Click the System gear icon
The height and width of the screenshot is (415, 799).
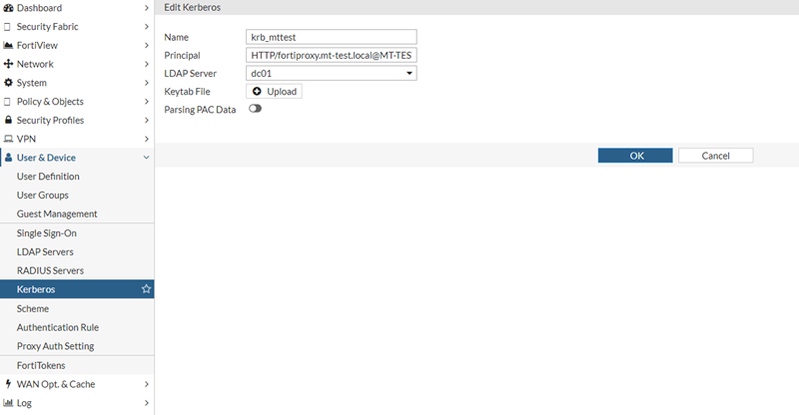tap(8, 83)
